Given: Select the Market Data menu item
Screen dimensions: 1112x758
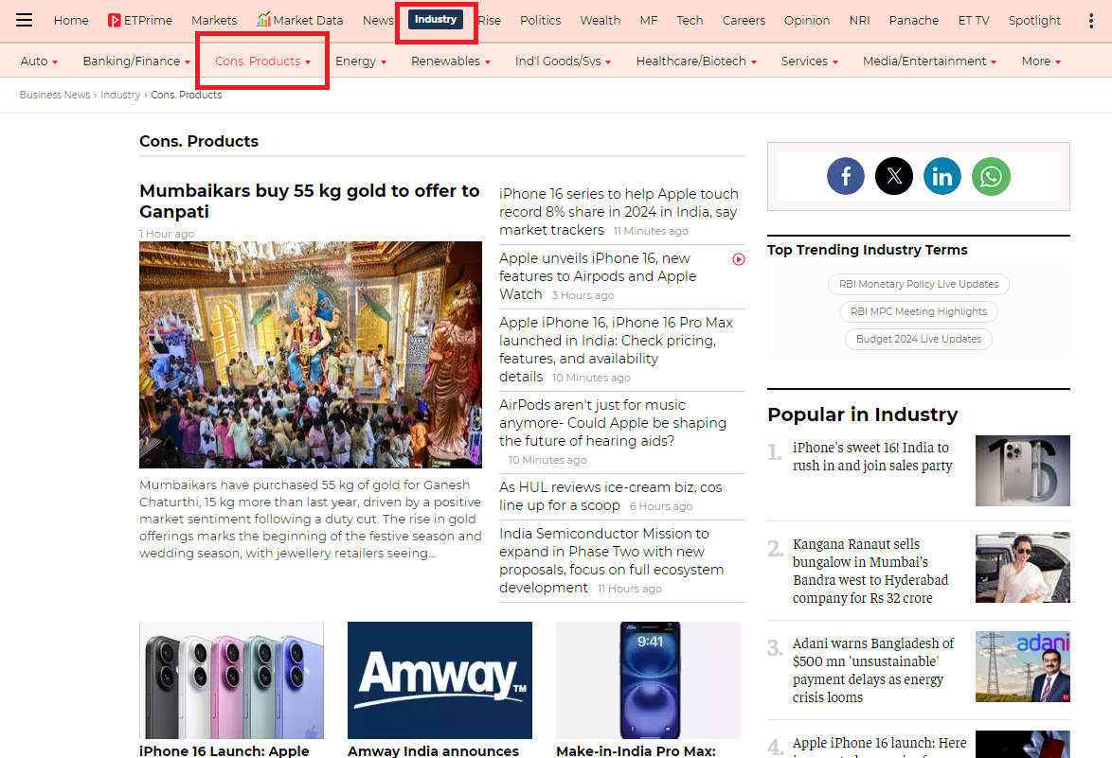Looking at the screenshot, I should click(300, 20).
